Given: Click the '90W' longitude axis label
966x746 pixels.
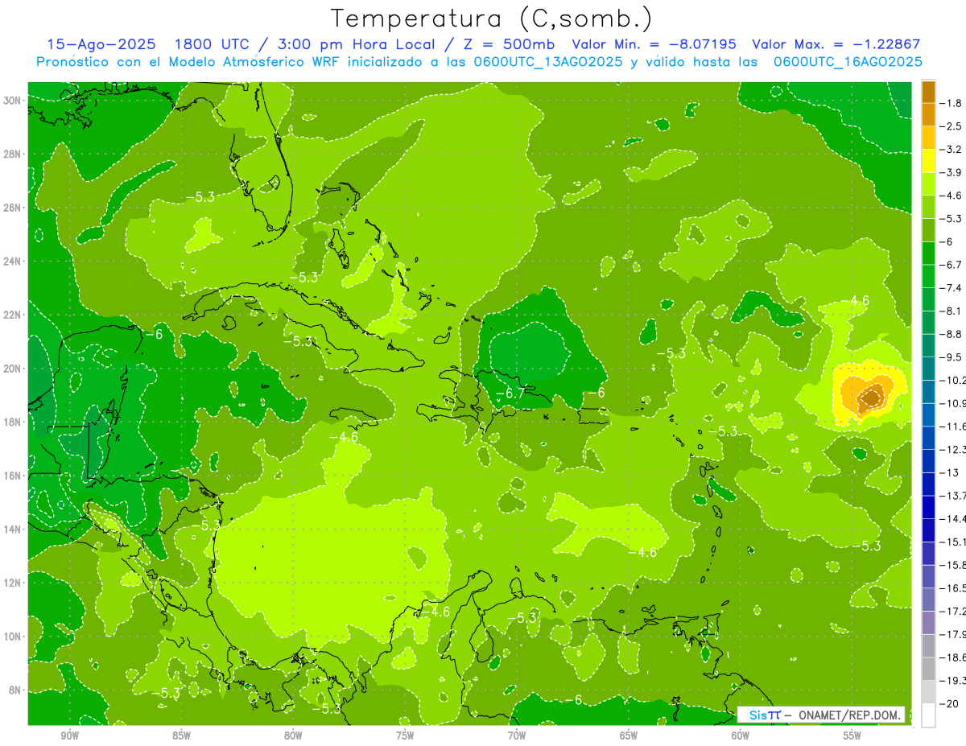Looking at the screenshot, I should (69, 736).
